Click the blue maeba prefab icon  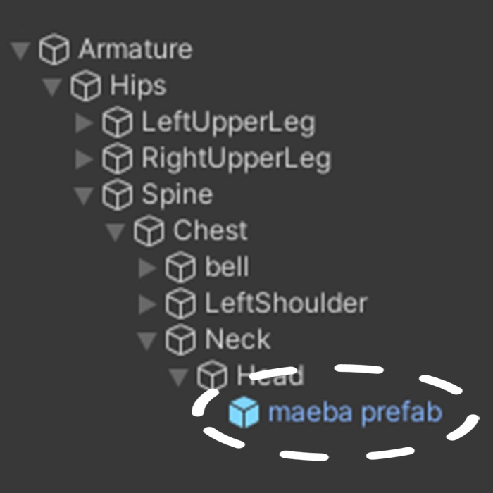coord(244,413)
